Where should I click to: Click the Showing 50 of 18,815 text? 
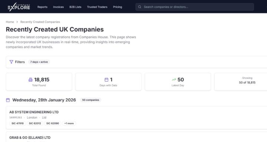(247, 80)
